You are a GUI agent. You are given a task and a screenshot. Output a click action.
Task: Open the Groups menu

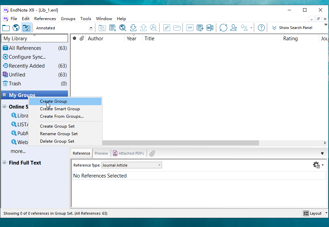pyautogui.click(x=68, y=19)
